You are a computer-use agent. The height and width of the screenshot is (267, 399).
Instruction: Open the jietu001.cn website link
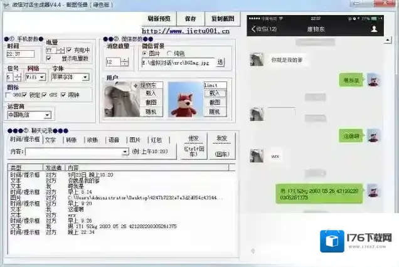pos(186,31)
